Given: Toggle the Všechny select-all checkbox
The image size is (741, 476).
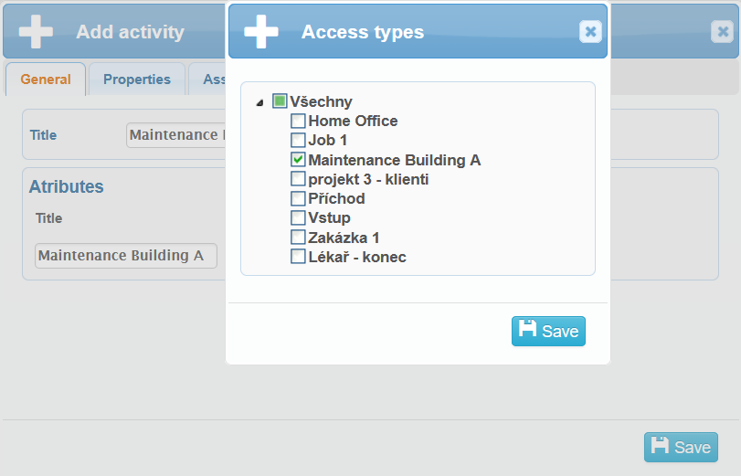Looking at the screenshot, I should (280, 101).
